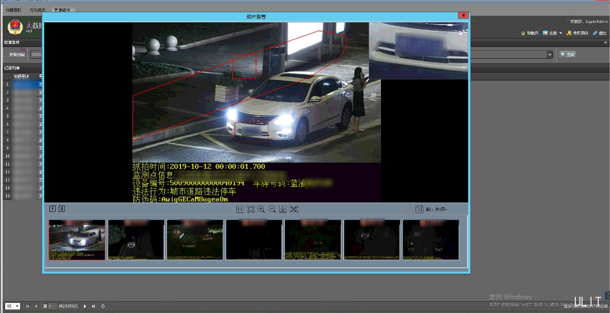
Task: Click the 查询 search button
Action: pos(568,54)
